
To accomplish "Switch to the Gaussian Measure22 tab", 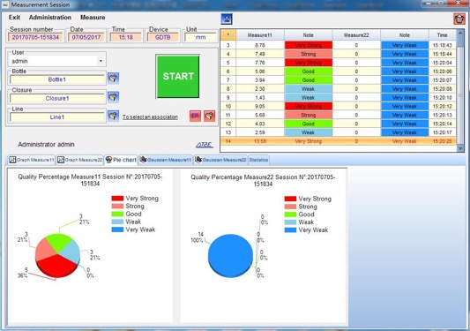I will click(x=220, y=160).
